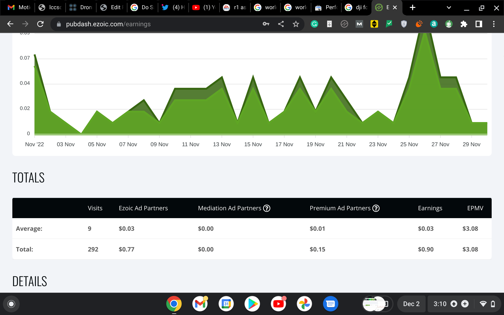
Task: Toggle the browser side panel
Action: 479,24
